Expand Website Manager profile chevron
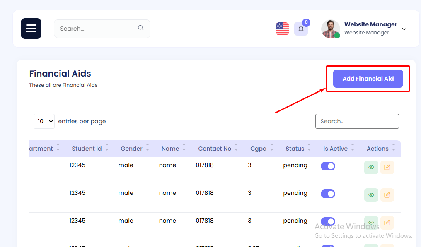This screenshot has height=247, width=421. 404,29
